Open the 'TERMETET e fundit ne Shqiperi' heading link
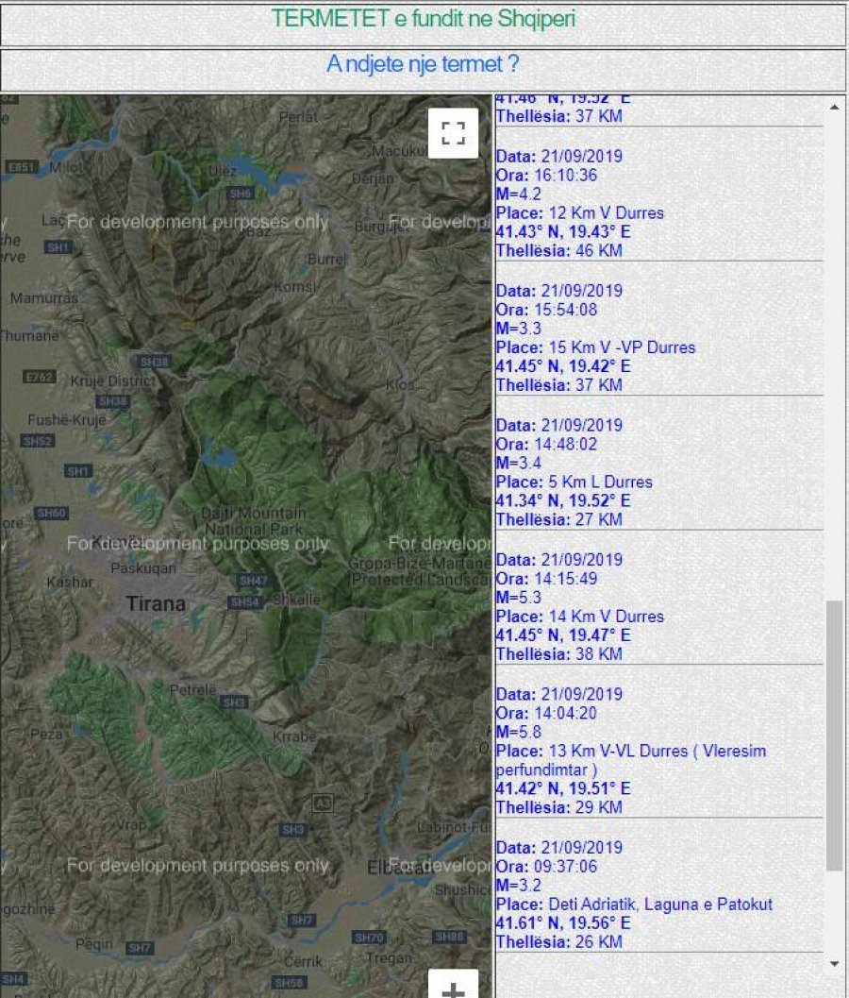This screenshot has width=849, height=998. pos(424,19)
